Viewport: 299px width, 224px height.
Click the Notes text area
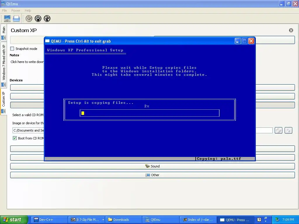(x=27, y=62)
